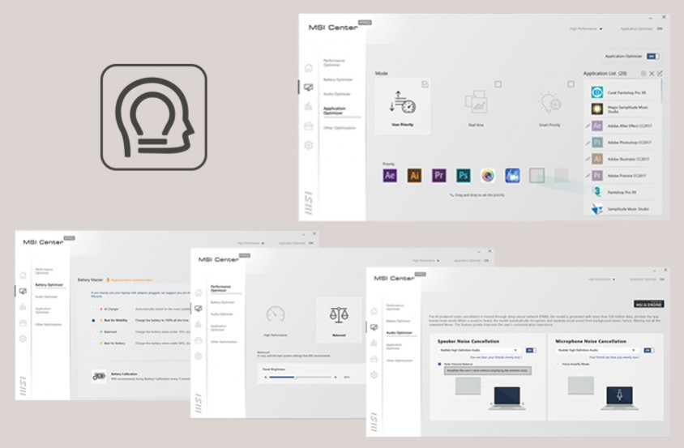Click the Panel Brightness slider track

point(301,377)
